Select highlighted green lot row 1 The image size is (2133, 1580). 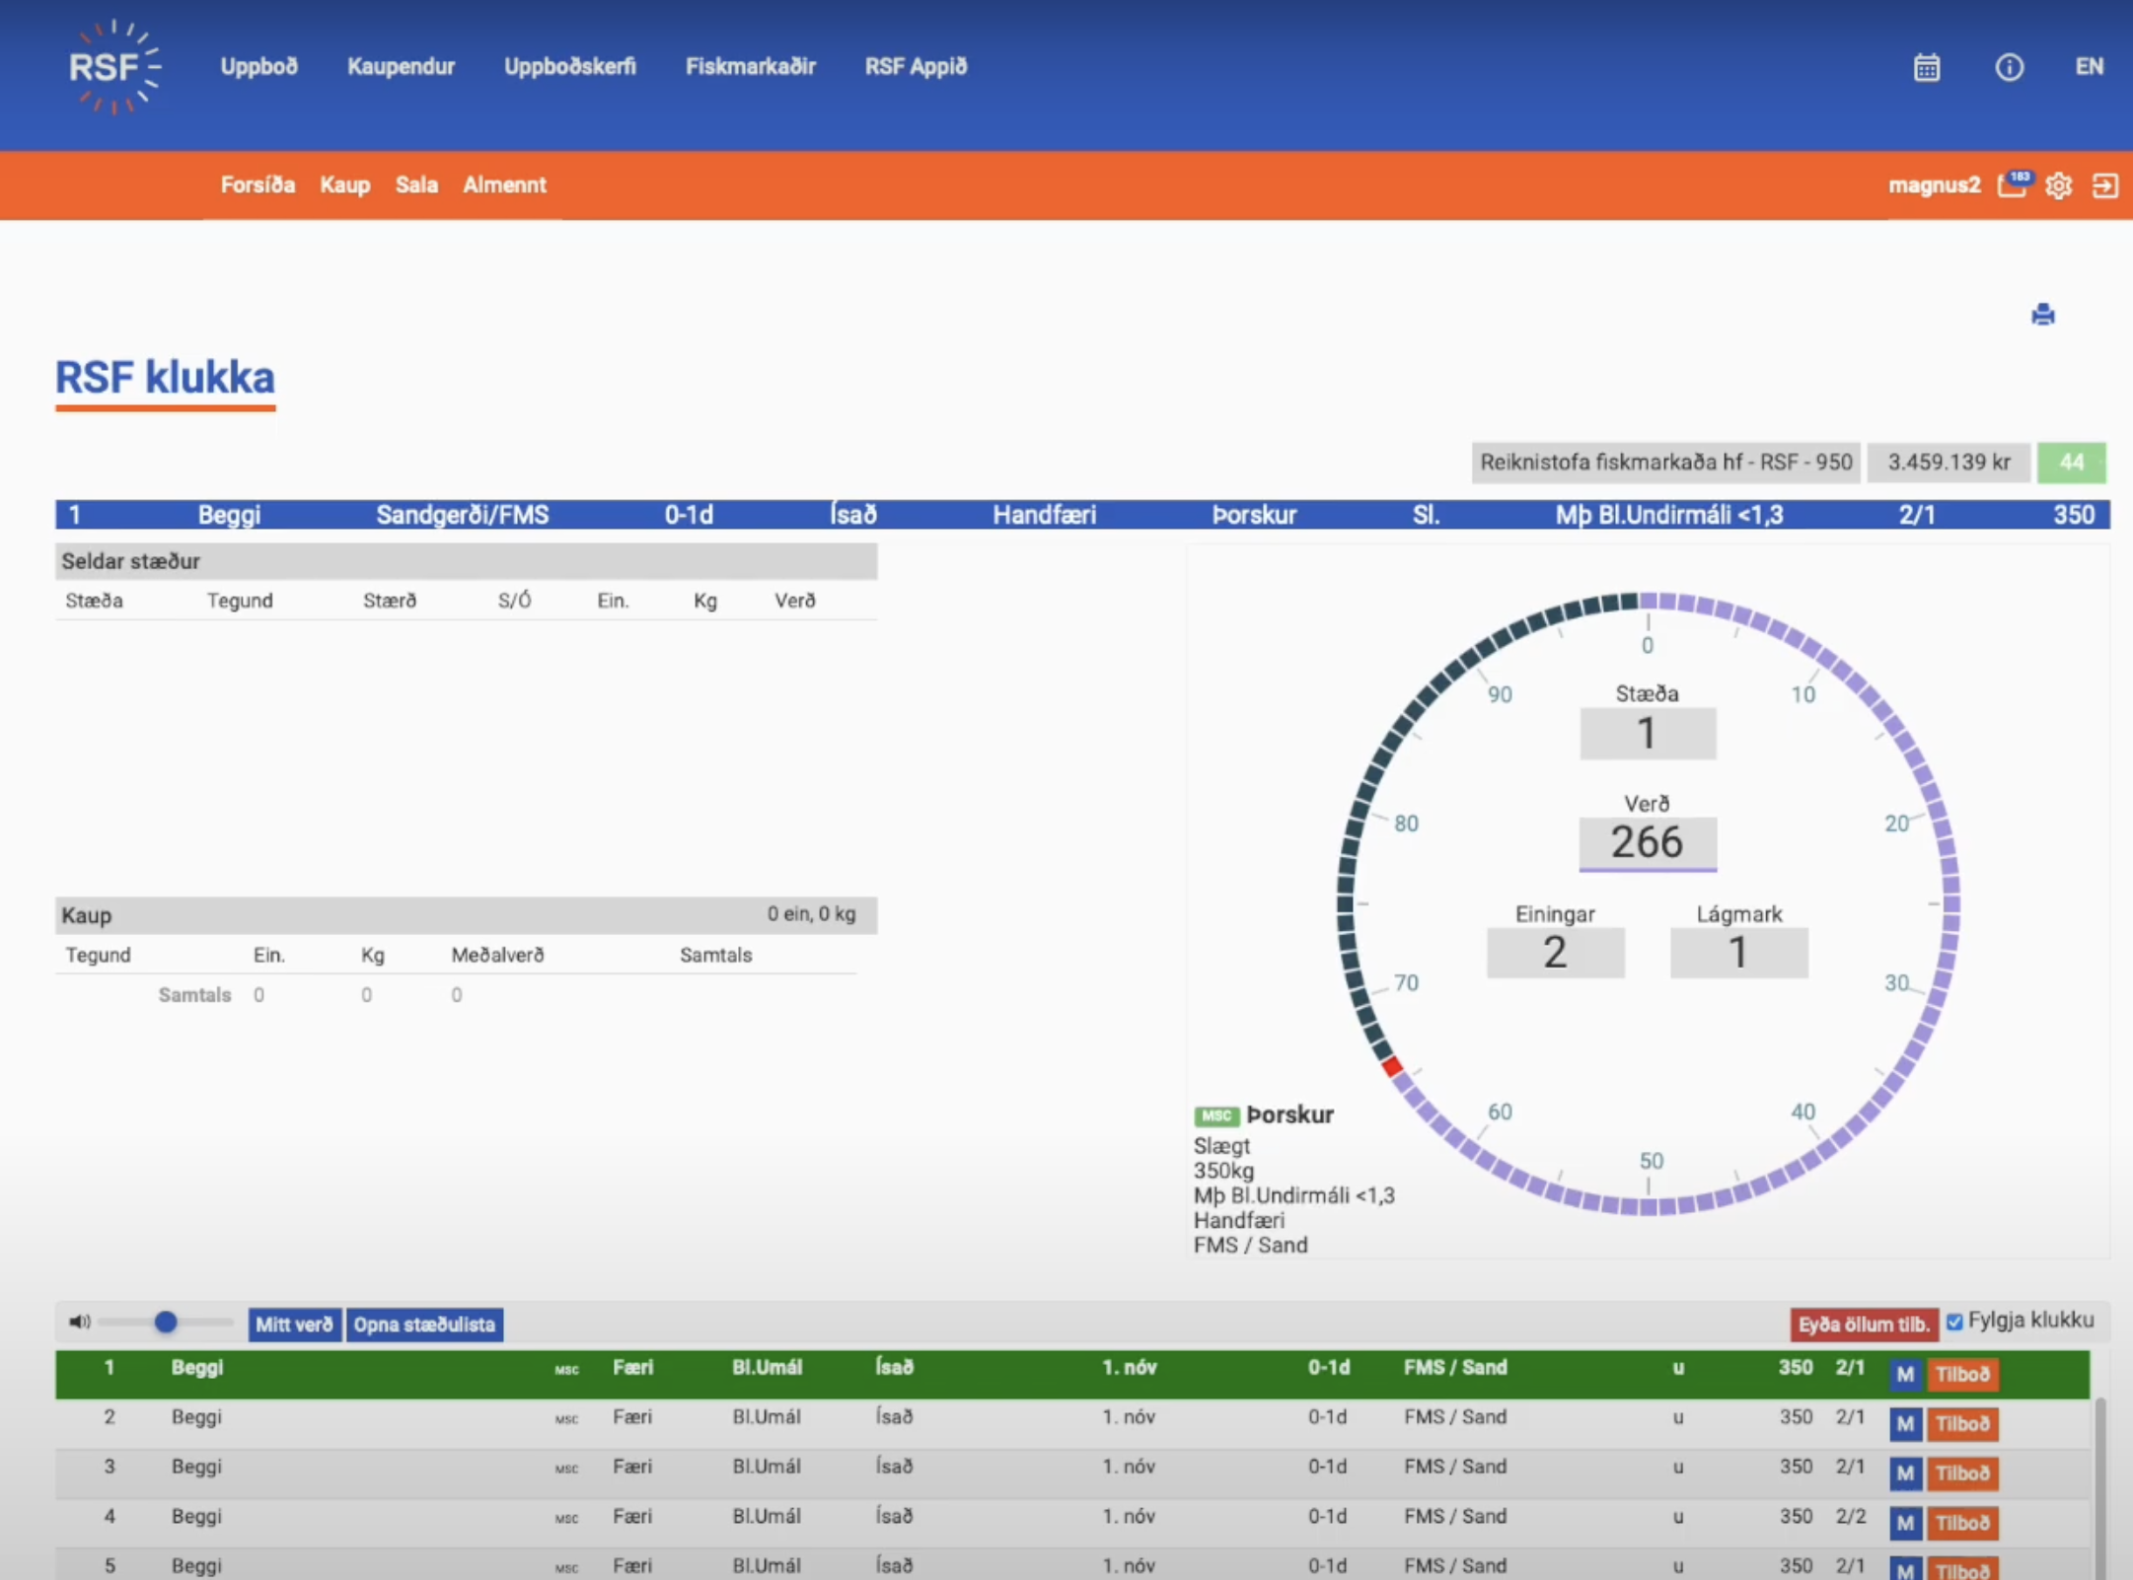[x=1072, y=1374]
